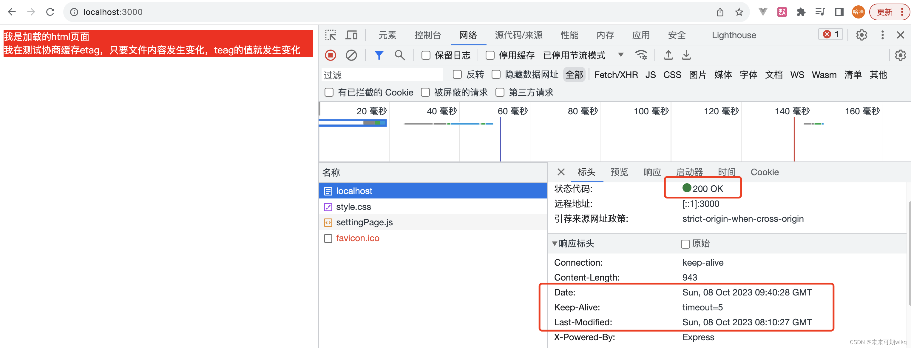Viewport: 911px width, 348px height.
Task: Enable the 停用缓存 checkbox
Action: (x=490, y=55)
